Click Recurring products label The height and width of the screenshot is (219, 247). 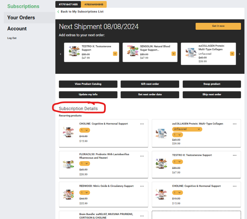pos(70,116)
